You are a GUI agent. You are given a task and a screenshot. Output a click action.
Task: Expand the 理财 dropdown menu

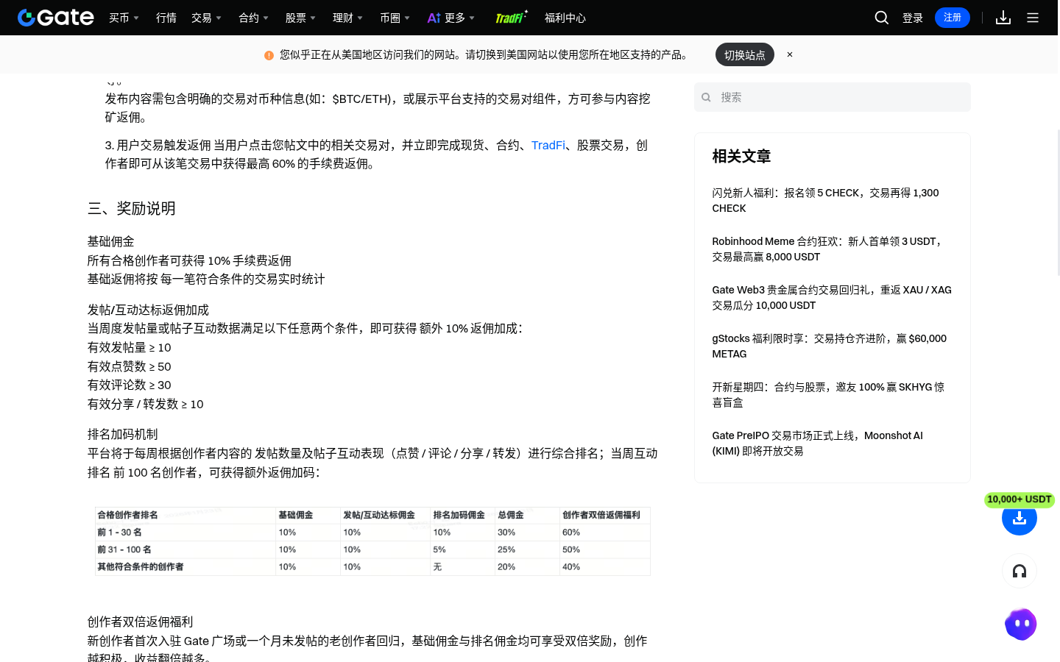(x=347, y=18)
